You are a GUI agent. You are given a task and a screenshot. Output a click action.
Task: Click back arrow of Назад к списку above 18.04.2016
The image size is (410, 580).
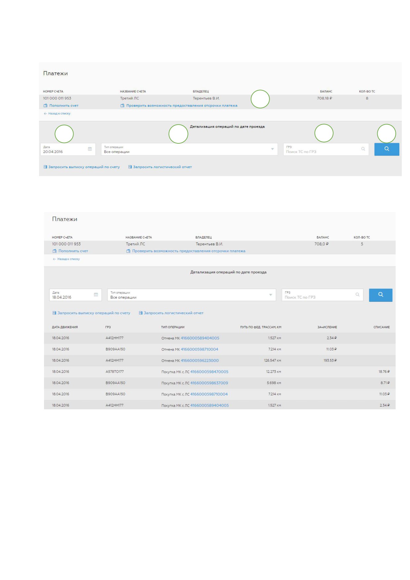click(x=54, y=259)
